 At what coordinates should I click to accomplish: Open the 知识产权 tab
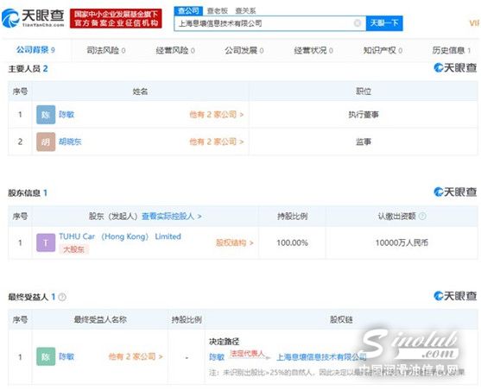(x=383, y=50)
